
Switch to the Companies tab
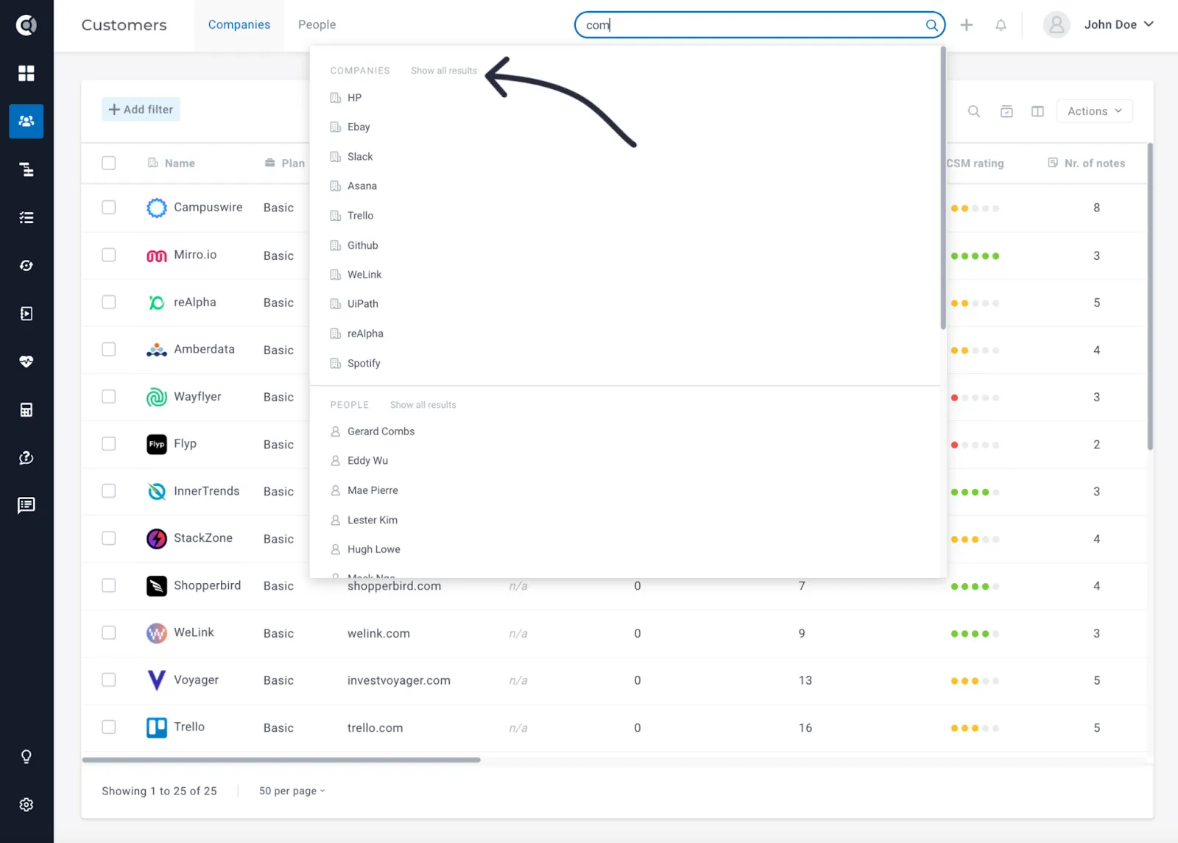tap(239, 25)
